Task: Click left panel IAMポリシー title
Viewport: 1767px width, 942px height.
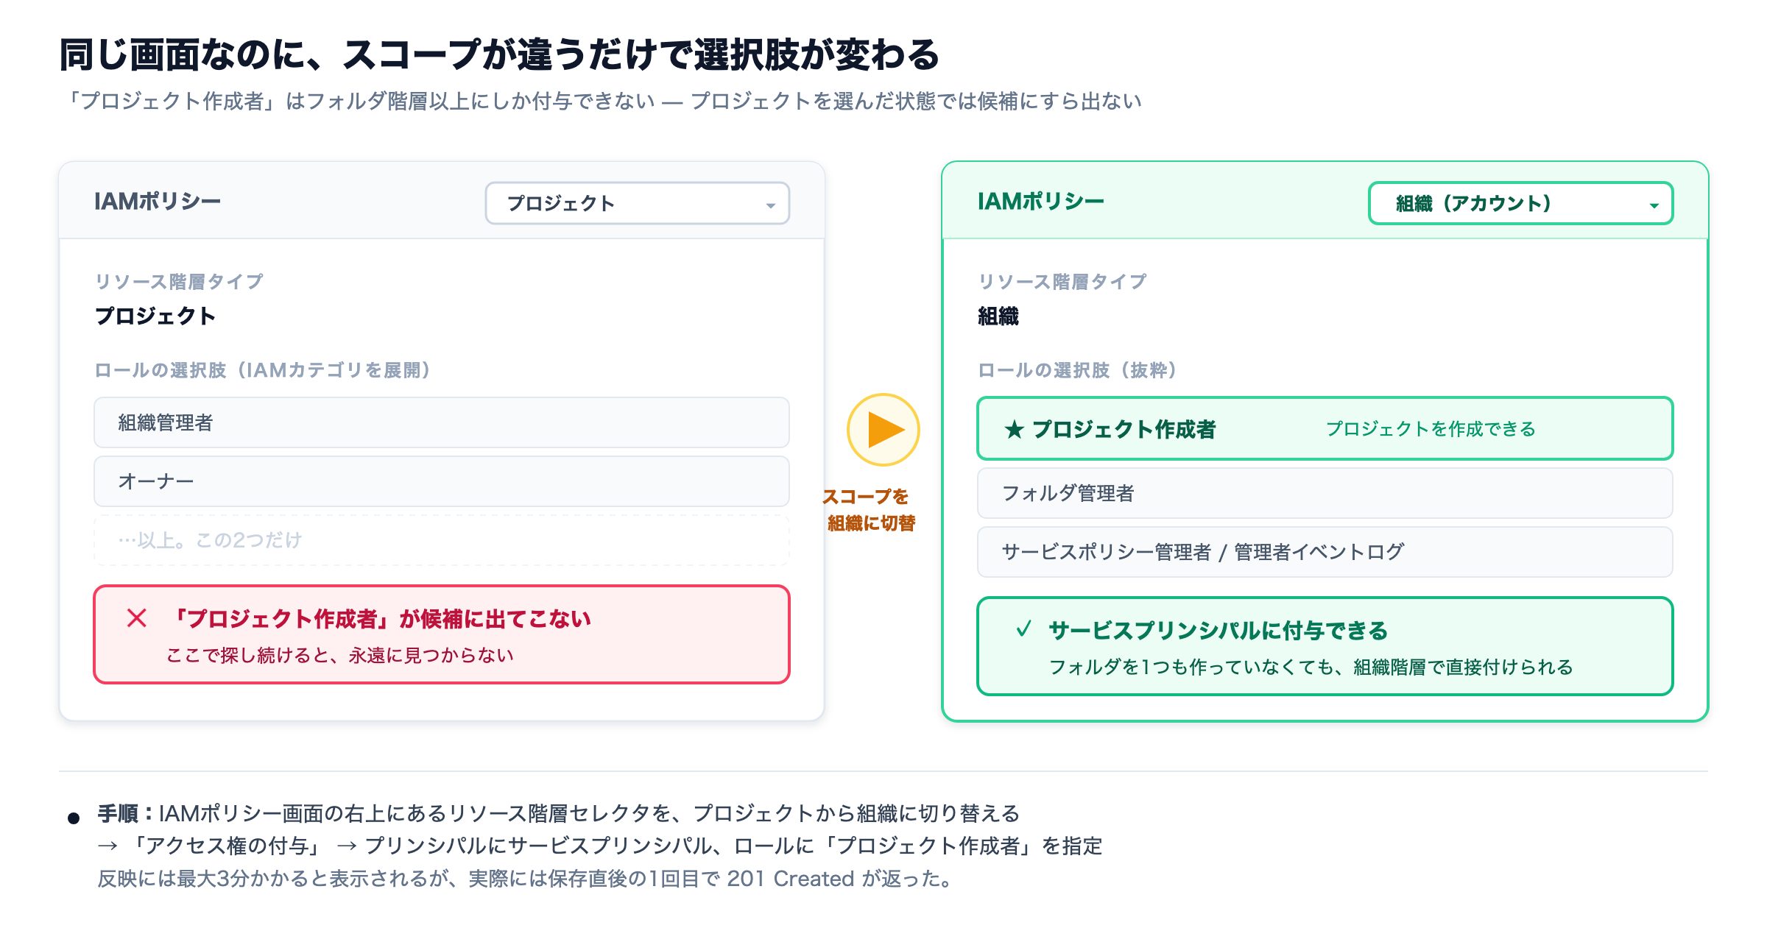Action: point(158,202)
